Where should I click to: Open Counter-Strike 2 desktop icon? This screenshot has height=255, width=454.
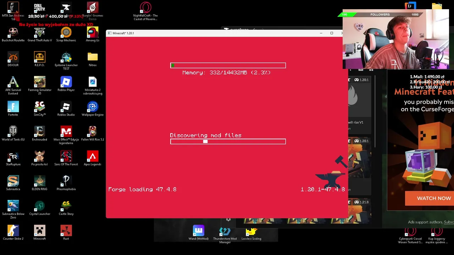(13, 233)
